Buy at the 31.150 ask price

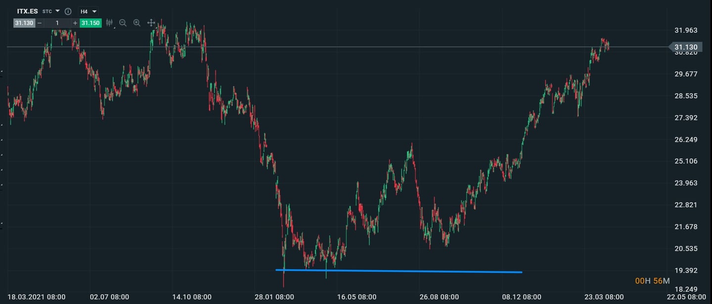point(90,23)
